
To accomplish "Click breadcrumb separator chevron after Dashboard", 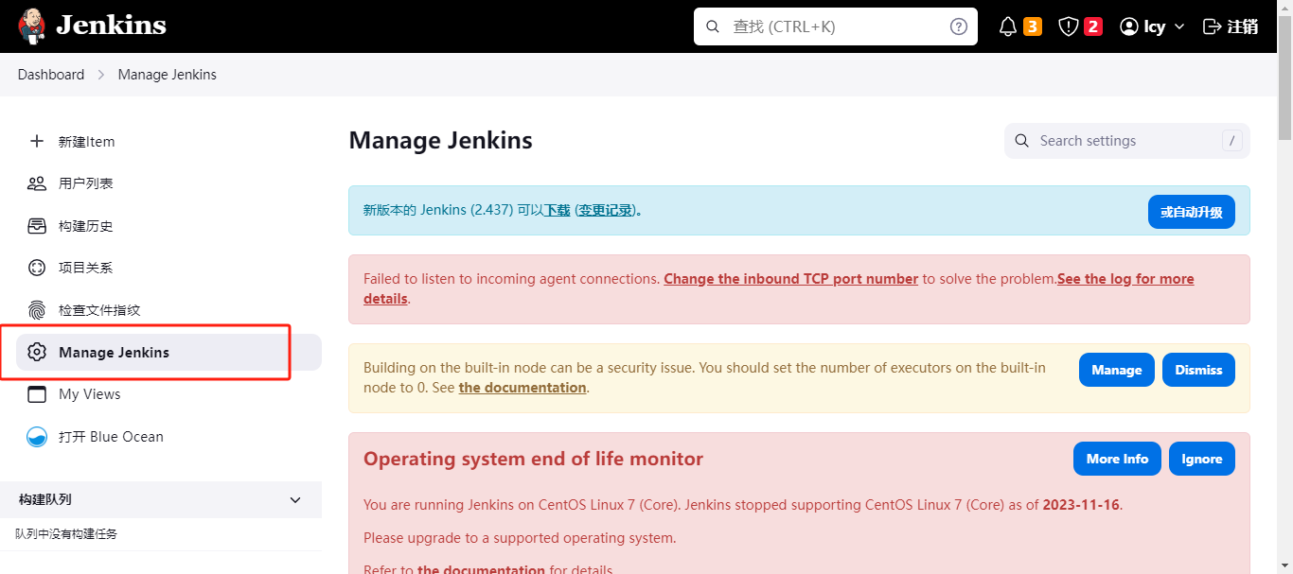I will coord(101,75).
